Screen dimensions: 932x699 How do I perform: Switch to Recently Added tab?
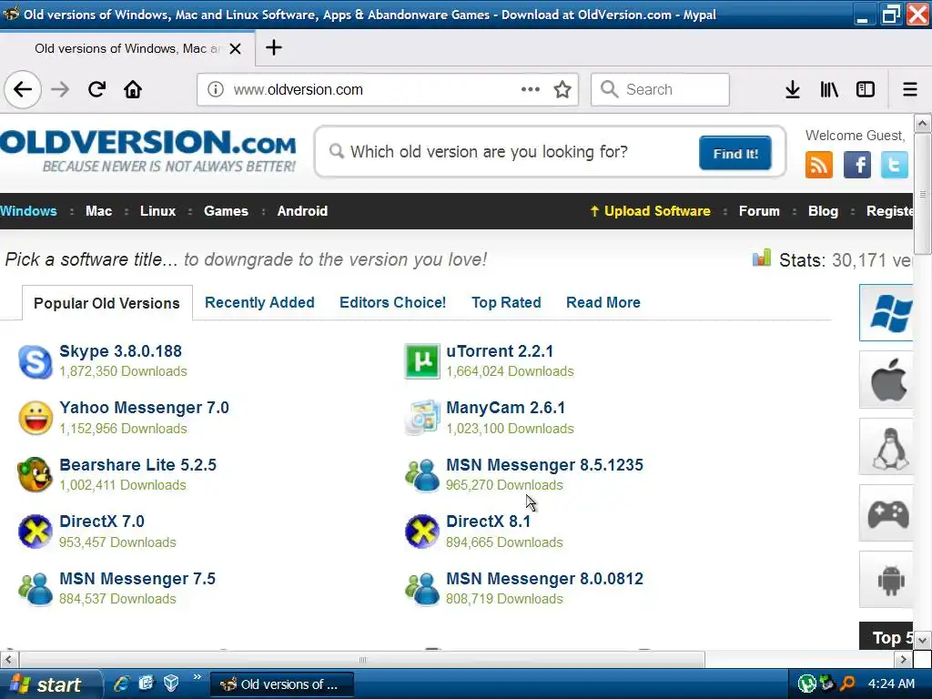259,302
